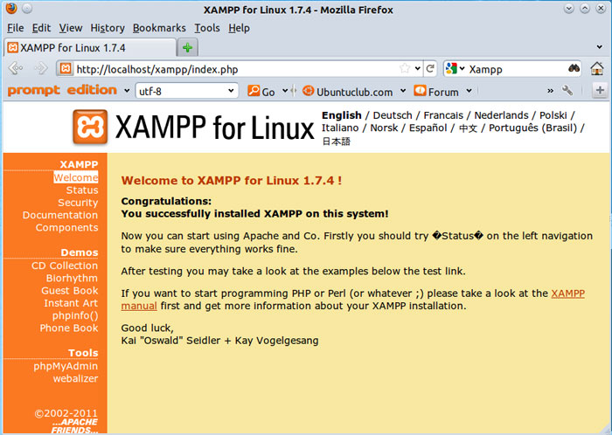Switch language to Norsk
Viewport: 612px width, 435px height.
point(384,128)
